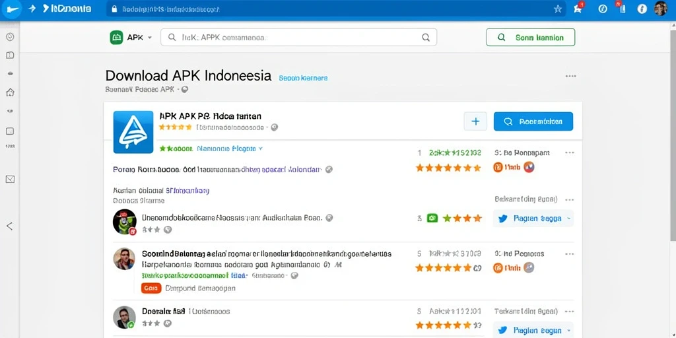This screenshot has width=676, height=338.
Task: Open the home icon in the left sidebar
Action: click(10, 92)
